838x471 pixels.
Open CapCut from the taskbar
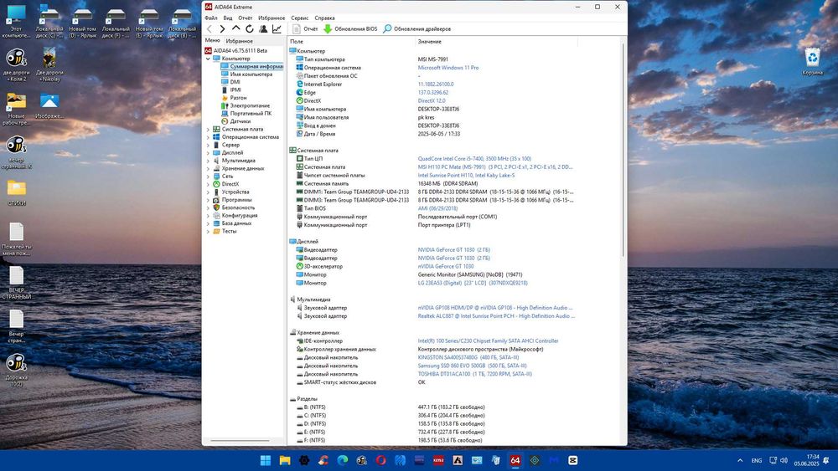point(573,460)
